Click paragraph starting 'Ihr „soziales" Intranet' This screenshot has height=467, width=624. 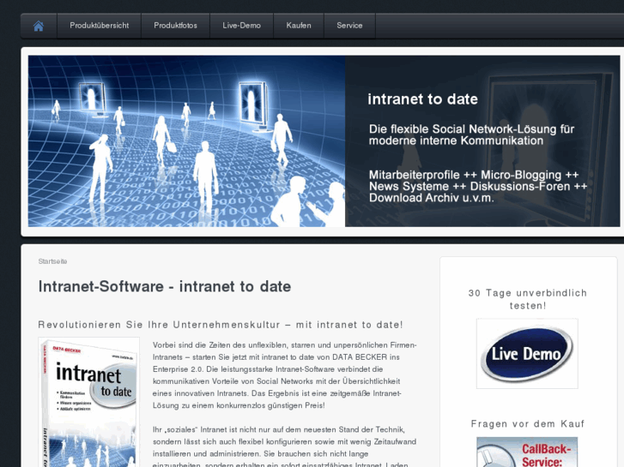pos(285,446)
